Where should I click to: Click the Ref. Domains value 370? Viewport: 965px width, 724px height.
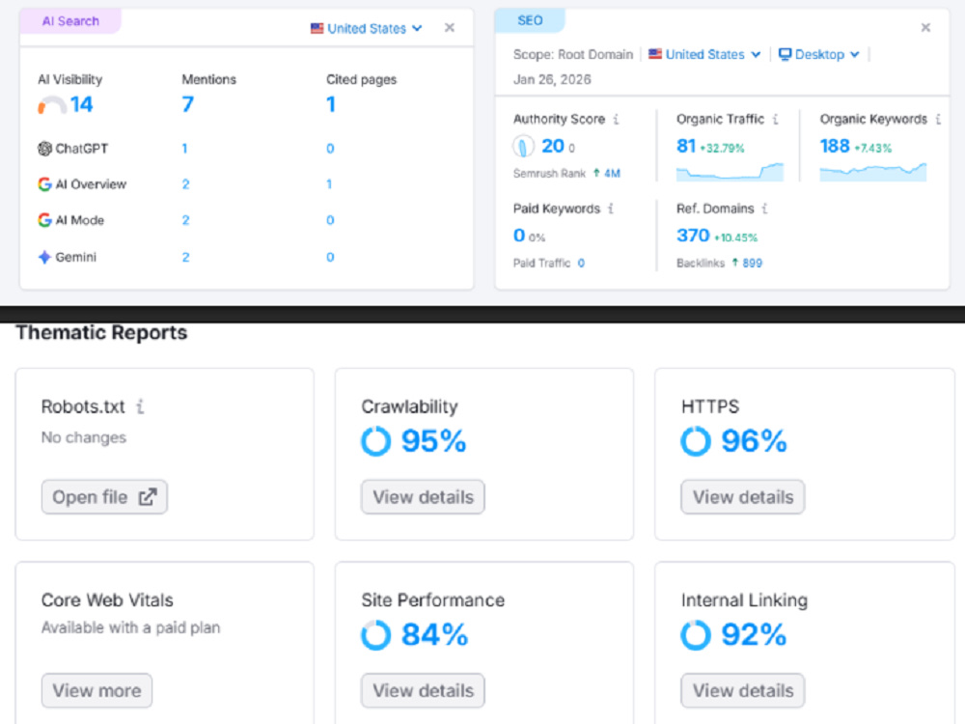click(693, 236)
